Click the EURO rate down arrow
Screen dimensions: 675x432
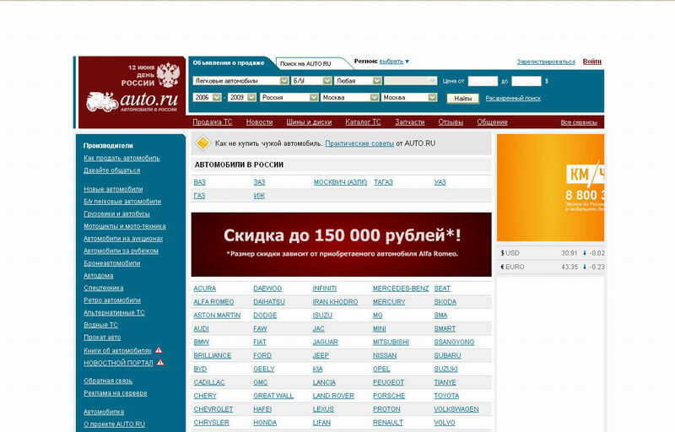(585, 267)
